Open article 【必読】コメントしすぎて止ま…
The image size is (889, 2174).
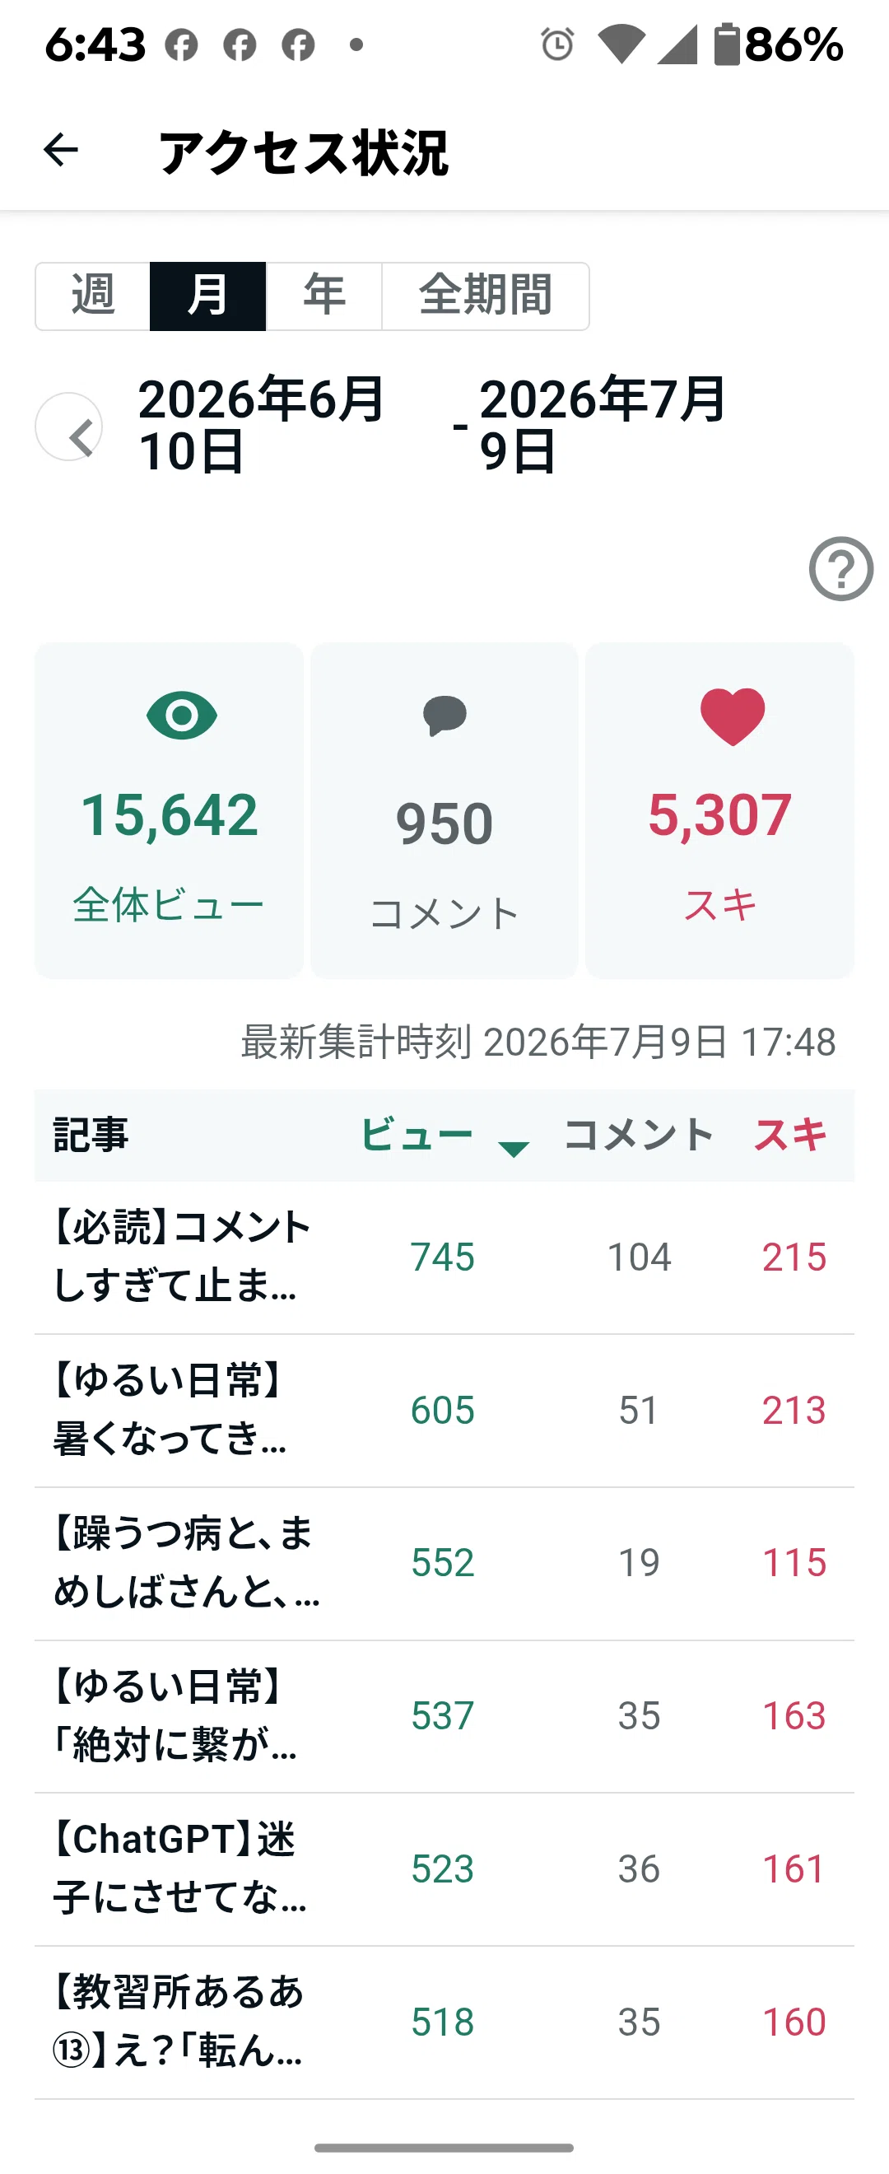tap(444, 1257)
